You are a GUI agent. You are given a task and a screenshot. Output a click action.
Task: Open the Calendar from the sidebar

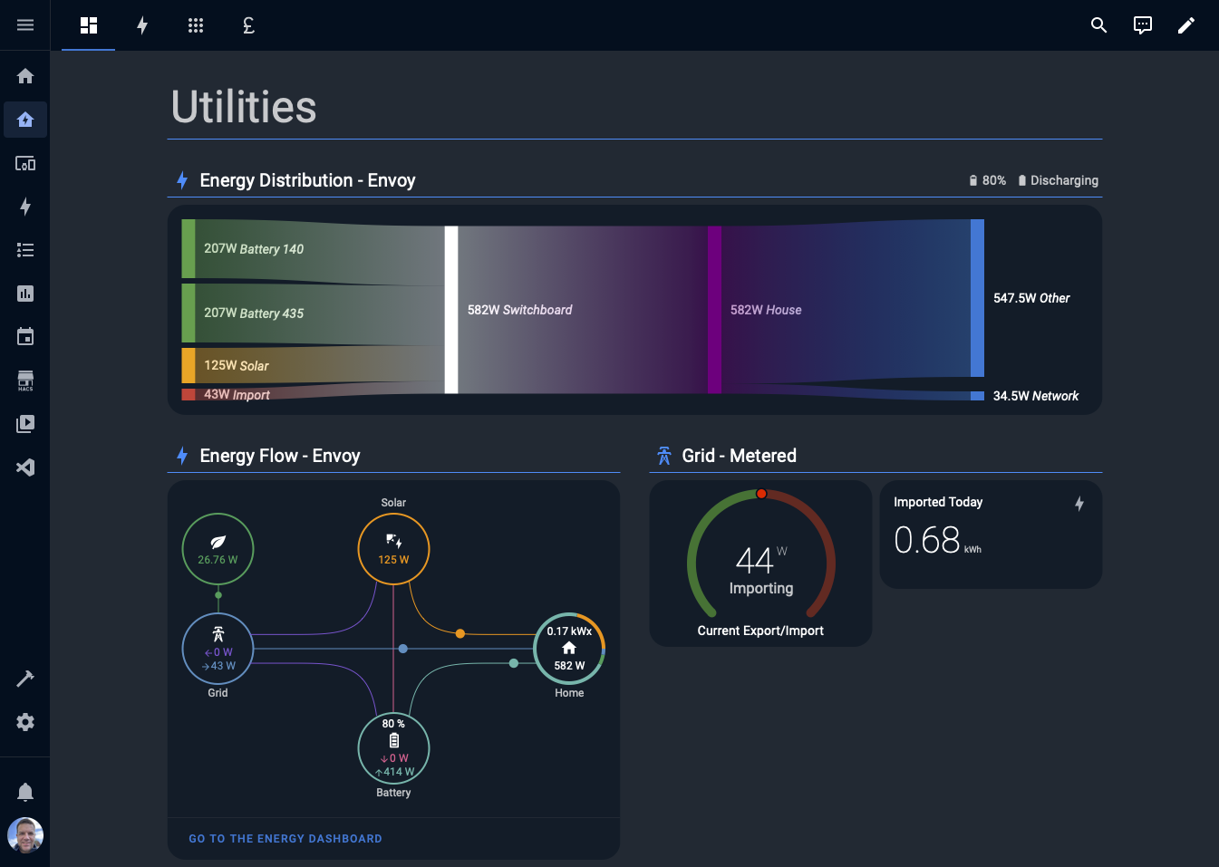(x=24, y=336)
